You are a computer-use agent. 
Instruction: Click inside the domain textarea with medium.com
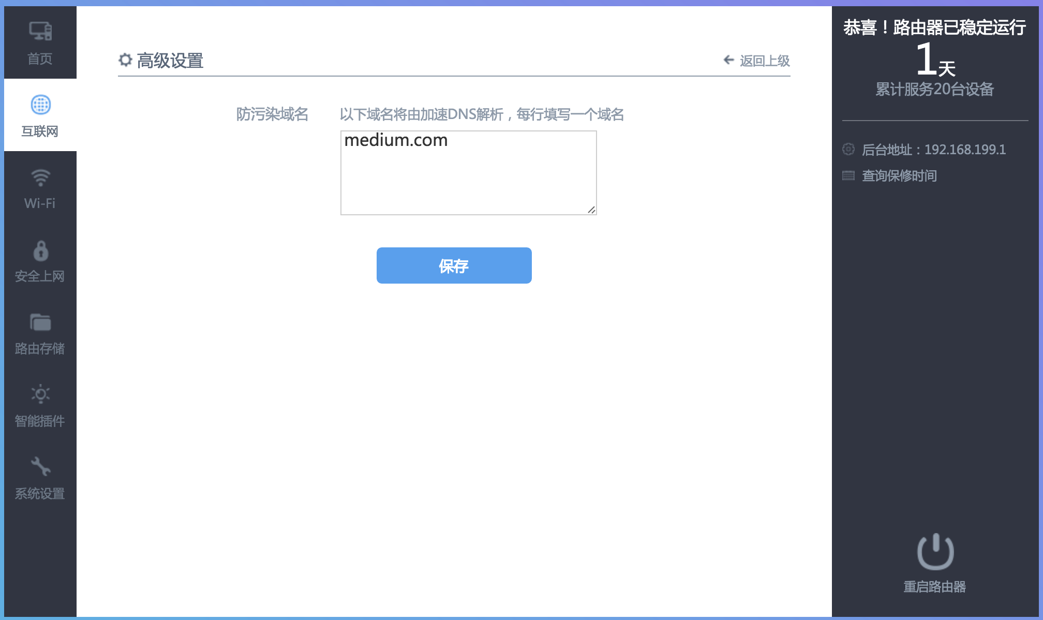coord(468,173)
